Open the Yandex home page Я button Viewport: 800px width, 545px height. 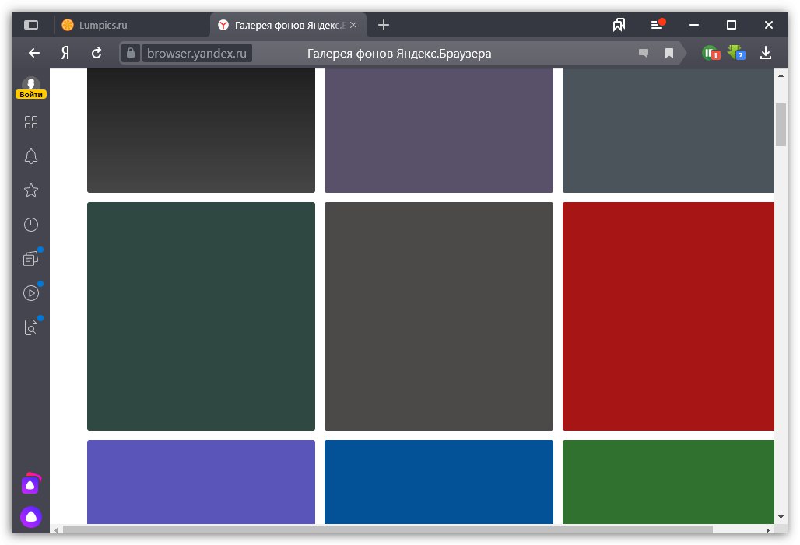click(65, 53)
